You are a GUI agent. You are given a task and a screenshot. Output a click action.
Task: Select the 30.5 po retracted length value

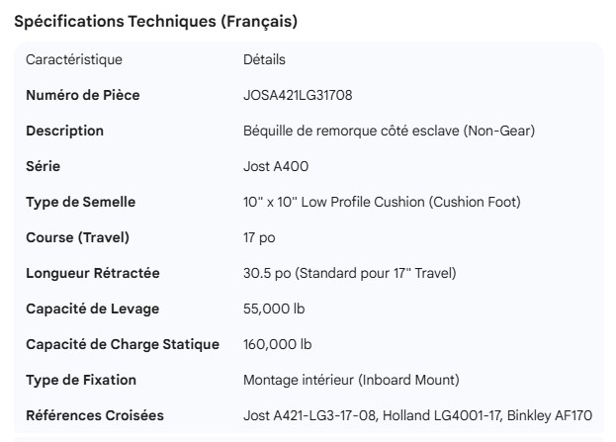350,273
